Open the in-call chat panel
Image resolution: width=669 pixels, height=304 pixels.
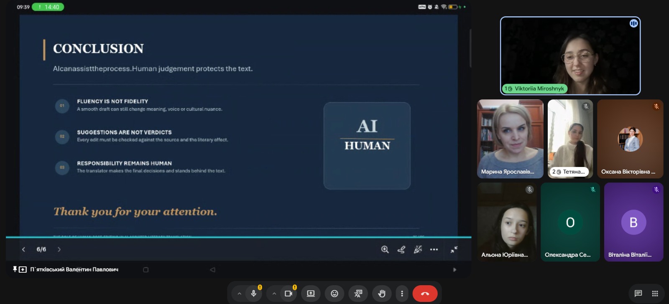pyautogui.click(x=638, y=293)
